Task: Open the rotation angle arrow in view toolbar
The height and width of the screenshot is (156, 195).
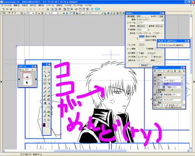Action: coord(58,13)
